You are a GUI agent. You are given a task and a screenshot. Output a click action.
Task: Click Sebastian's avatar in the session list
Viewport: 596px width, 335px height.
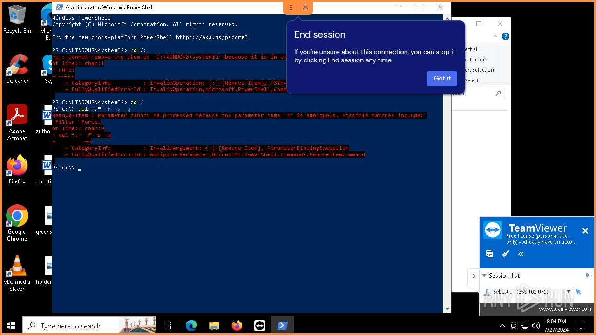tap(487, 292)
